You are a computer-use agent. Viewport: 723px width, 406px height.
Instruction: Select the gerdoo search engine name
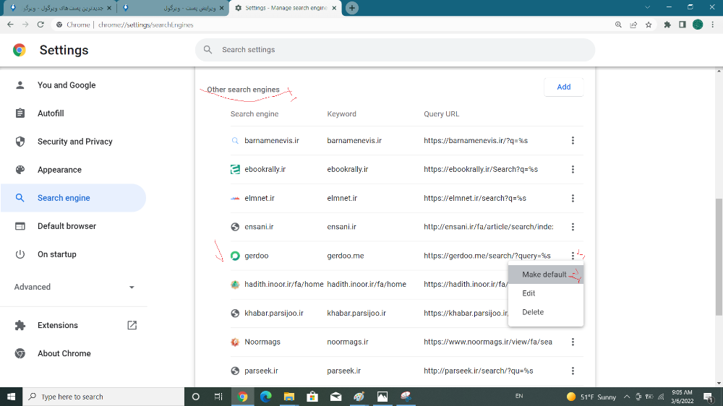tap(257, 256)
